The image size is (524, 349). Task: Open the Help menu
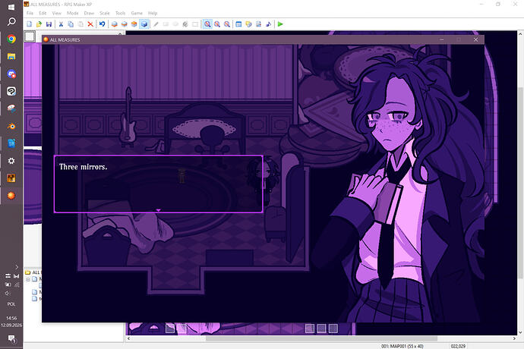[x=153, y=13]
